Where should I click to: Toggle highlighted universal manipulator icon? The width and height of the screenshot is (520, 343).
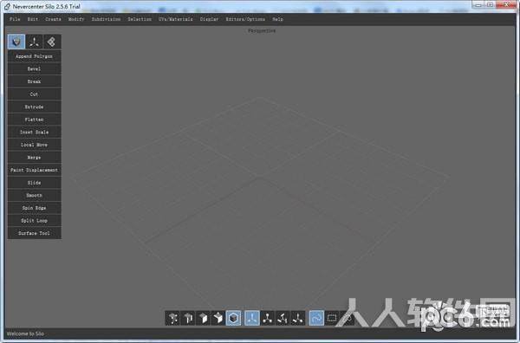pos(252,318)
